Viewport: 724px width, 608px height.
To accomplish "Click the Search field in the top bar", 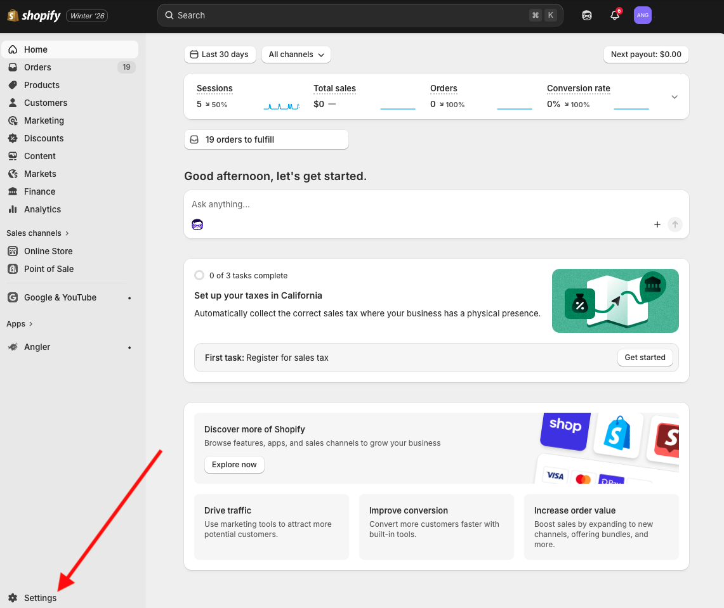I will 360,15.
